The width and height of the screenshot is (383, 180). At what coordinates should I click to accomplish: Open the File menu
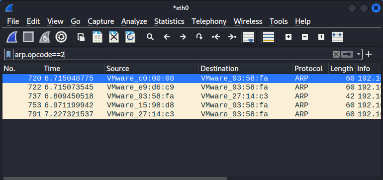(13, 21)
